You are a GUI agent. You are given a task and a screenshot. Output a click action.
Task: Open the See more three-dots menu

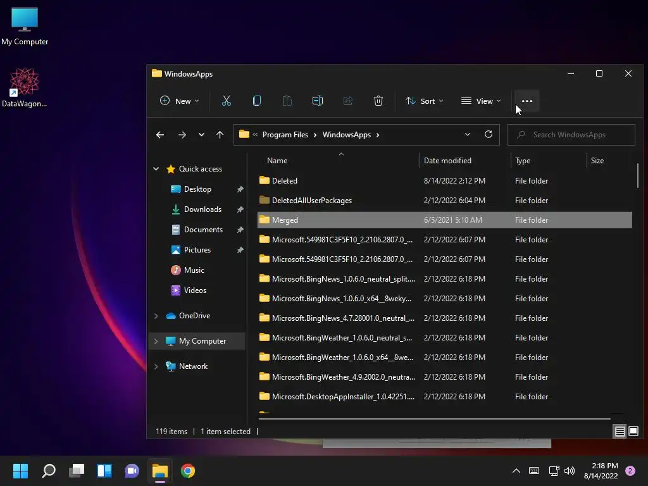tap(527, 101)
